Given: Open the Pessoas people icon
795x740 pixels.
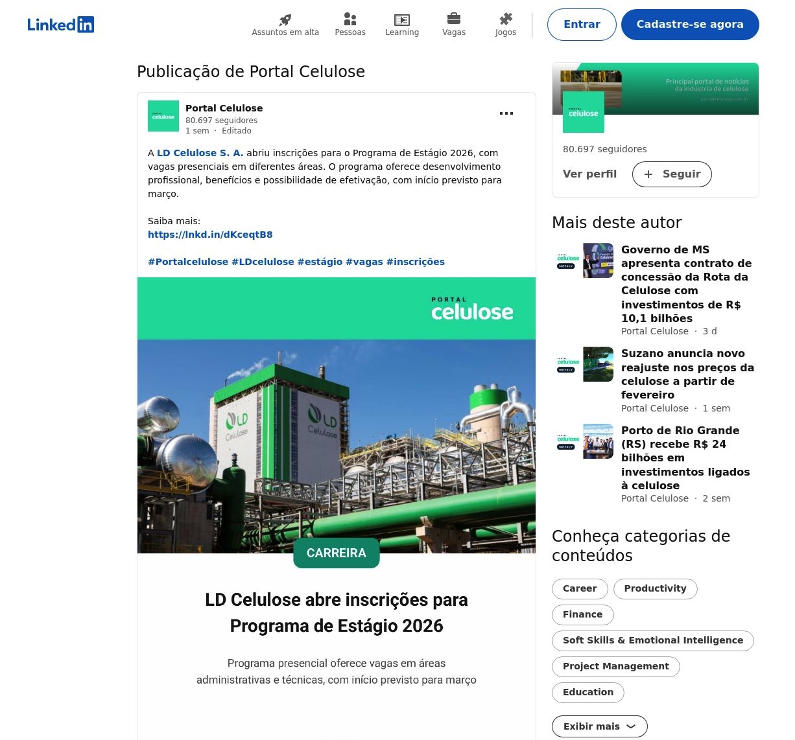Looking at the screenshot, I should pos(350,19).
